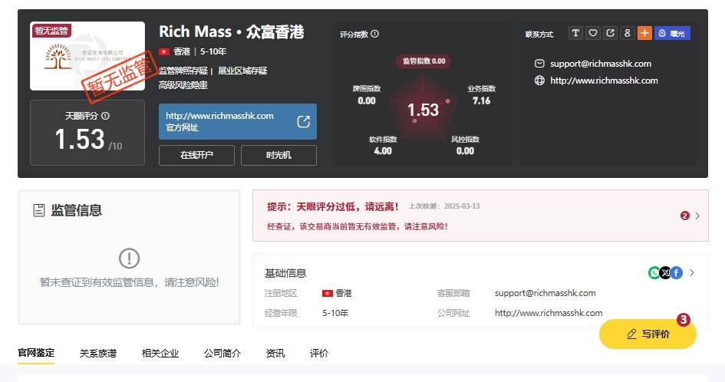This screenshot has width=725, height=382.
Task: Click the 上次检测: 2025-03-13 date text
Action: pos(444,206)
